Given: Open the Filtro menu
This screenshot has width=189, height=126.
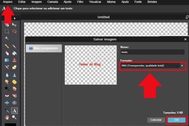Looking at the screenshot, I should (x=80, y=2).
